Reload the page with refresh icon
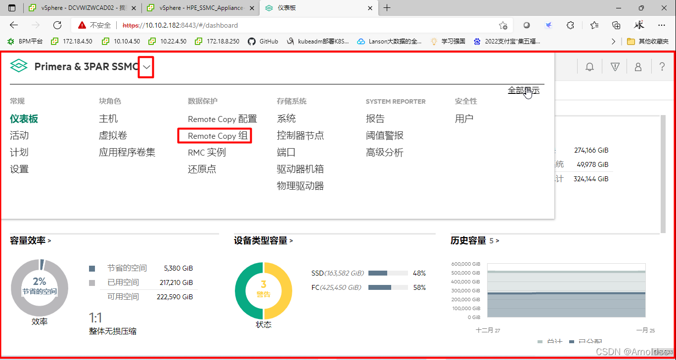Screen dimensions: 676x360 [x=57, y=25]
